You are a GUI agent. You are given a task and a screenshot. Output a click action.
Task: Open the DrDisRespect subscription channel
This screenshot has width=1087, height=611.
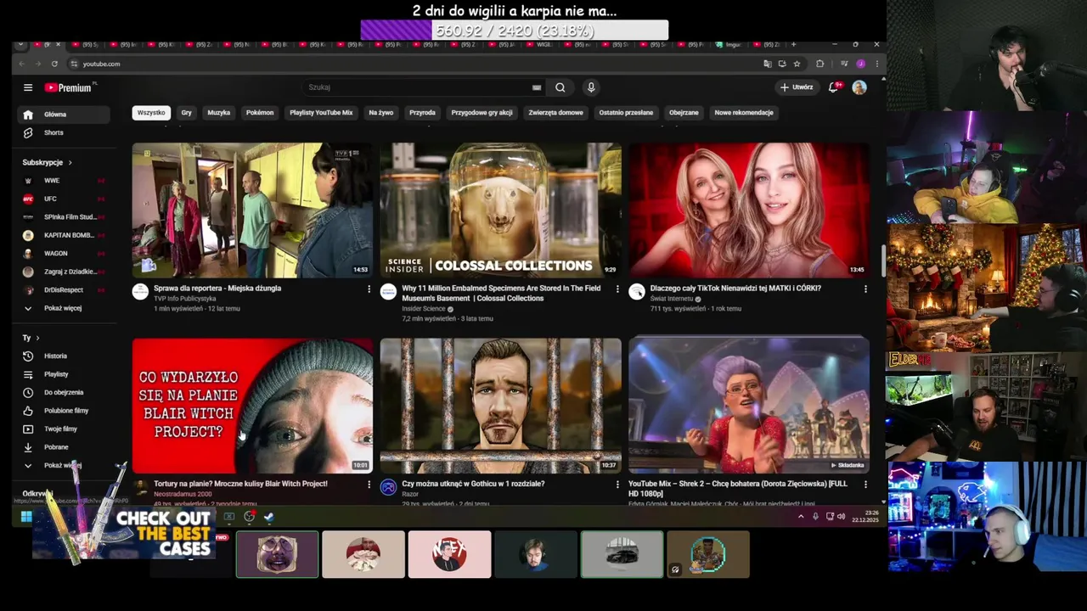tap(65, 290)
